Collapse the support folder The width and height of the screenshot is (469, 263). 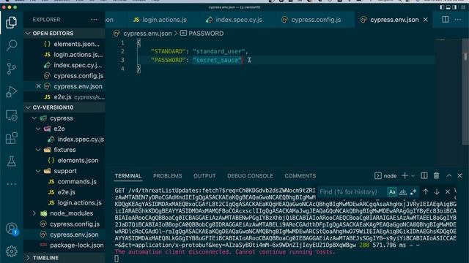(x=38, y=171)
